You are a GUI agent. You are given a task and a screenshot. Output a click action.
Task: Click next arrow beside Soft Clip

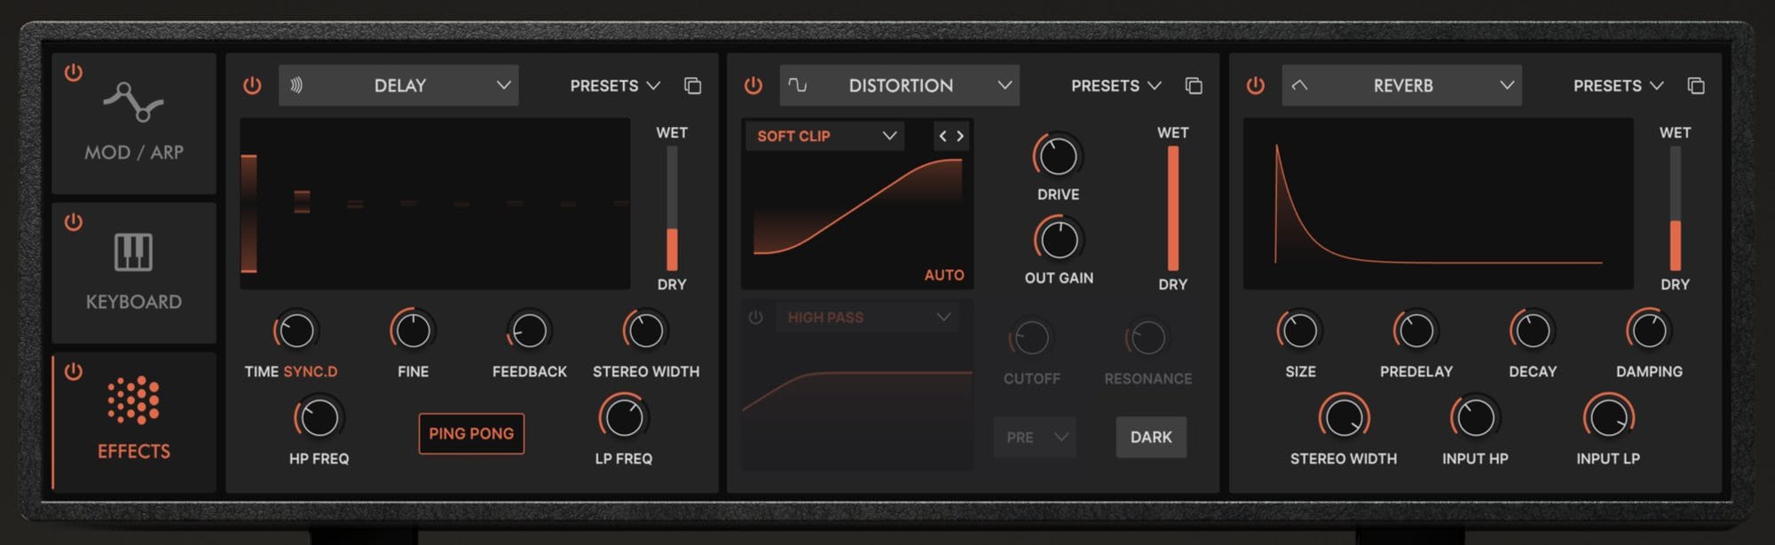(x=960, y=136)
